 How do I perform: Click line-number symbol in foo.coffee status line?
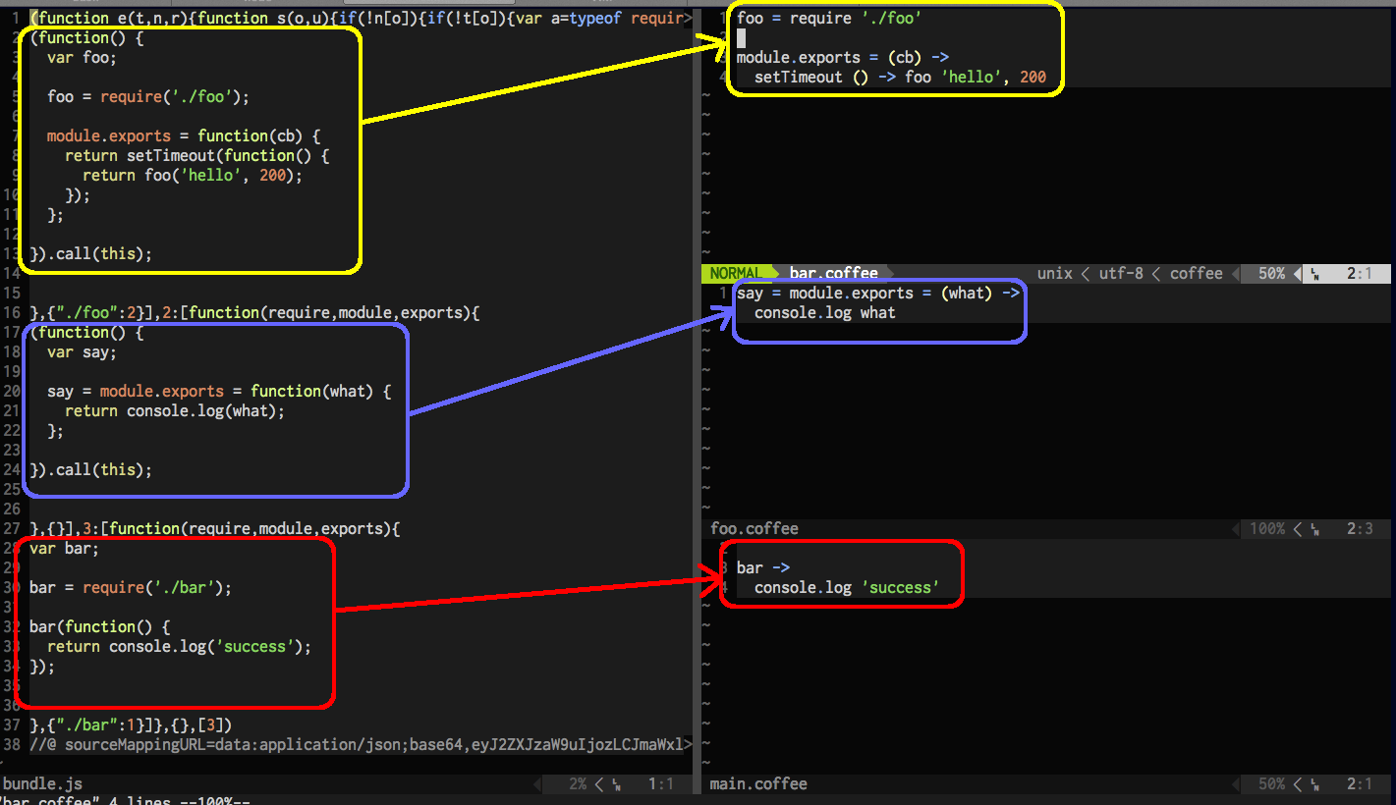click(x=1314, y=529)
